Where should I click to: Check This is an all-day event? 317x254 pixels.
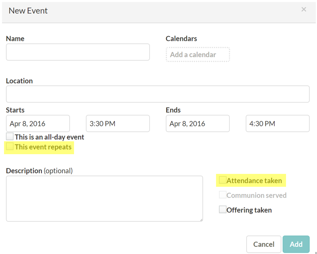point(10,136)
